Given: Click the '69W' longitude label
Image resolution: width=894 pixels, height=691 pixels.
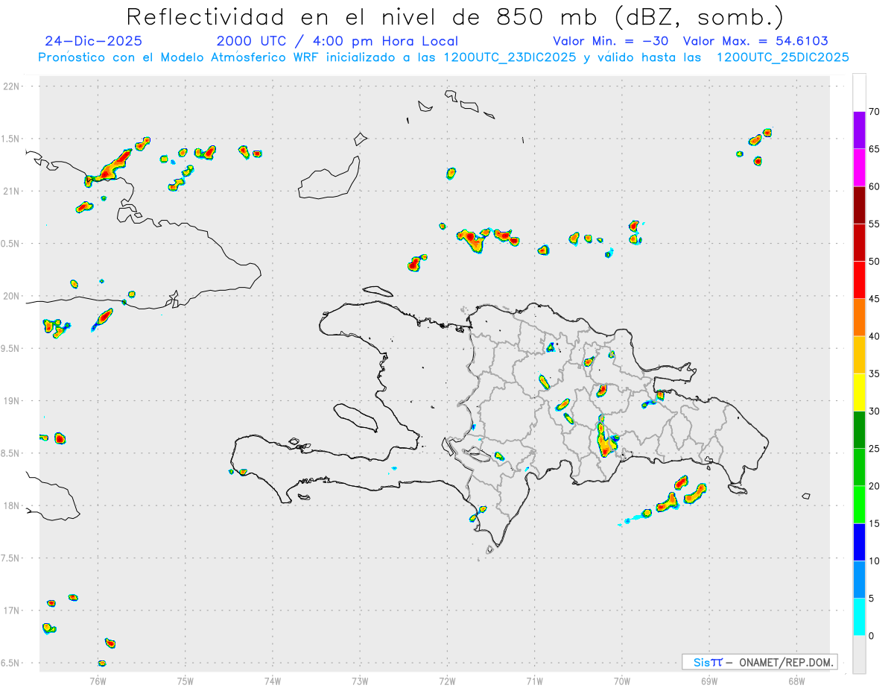Looking at the screenshot, I should coord(709,681).
